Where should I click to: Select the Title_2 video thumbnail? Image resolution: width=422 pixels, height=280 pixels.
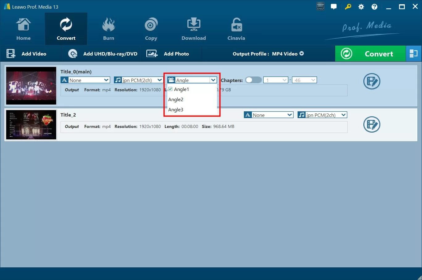coord(31,125)
